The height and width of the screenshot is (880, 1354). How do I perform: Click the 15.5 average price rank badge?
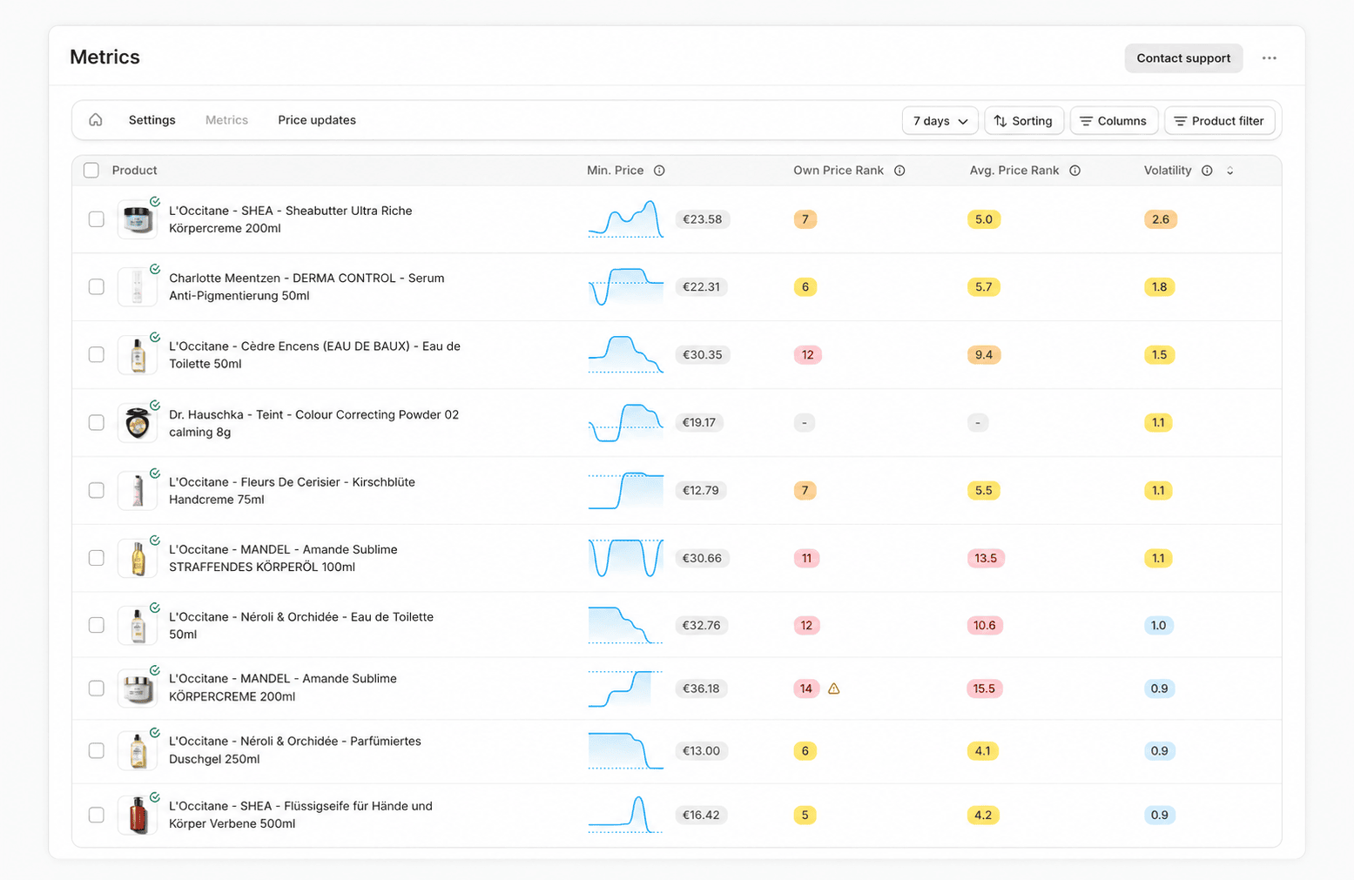point(985,689)
